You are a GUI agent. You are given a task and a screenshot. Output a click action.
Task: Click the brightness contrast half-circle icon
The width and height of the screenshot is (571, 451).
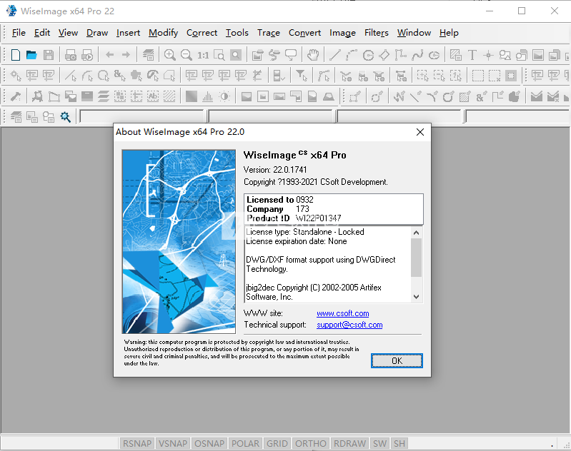pyautogui.click(x=224, y=96)
